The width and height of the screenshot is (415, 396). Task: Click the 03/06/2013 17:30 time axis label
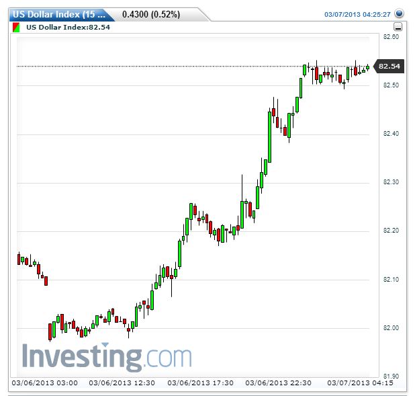pyautogui.click(x=200, y=383)
